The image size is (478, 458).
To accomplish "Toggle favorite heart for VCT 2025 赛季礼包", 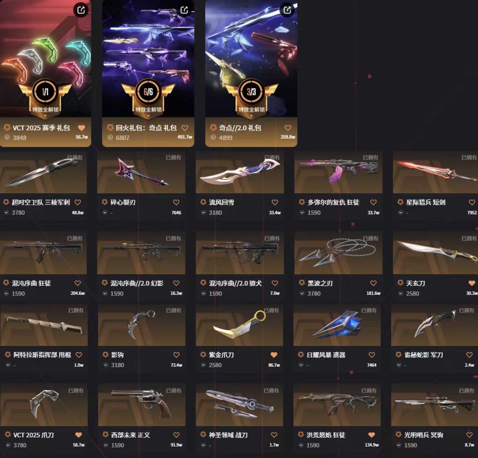I will click(x=81, y=128).
